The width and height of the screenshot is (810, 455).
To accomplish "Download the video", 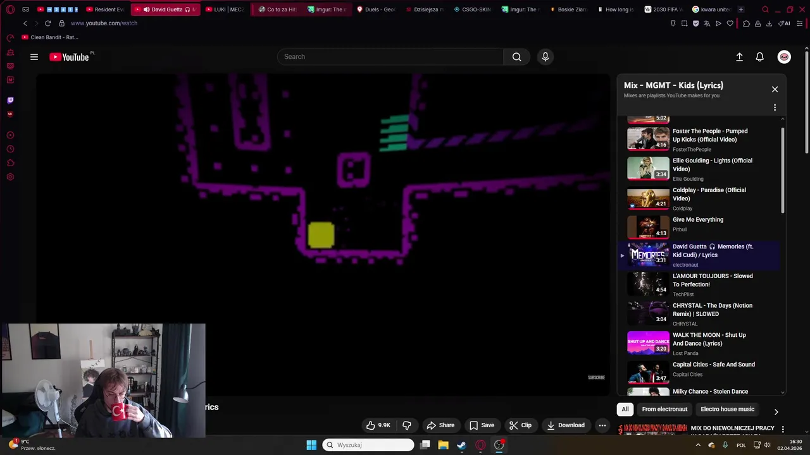I will click(x=566, y=425).
